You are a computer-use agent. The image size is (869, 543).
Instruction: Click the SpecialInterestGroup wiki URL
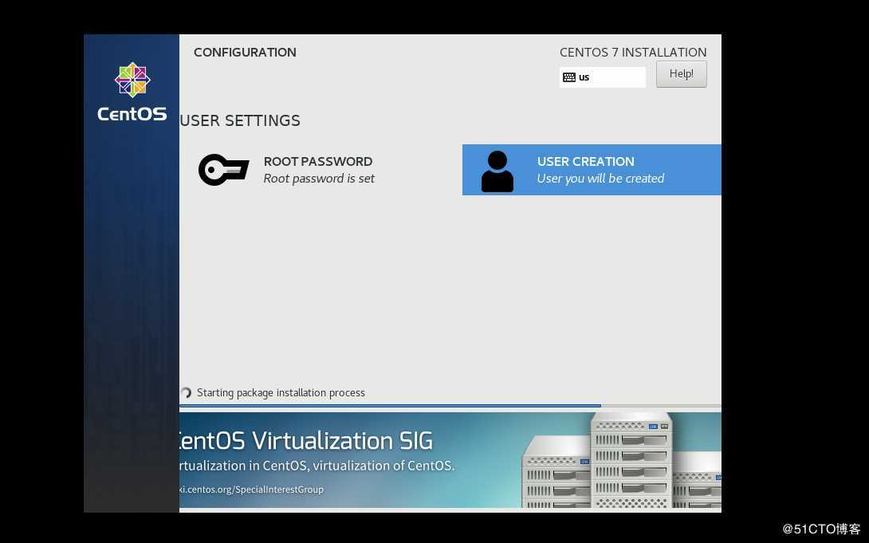click(251, 490)
